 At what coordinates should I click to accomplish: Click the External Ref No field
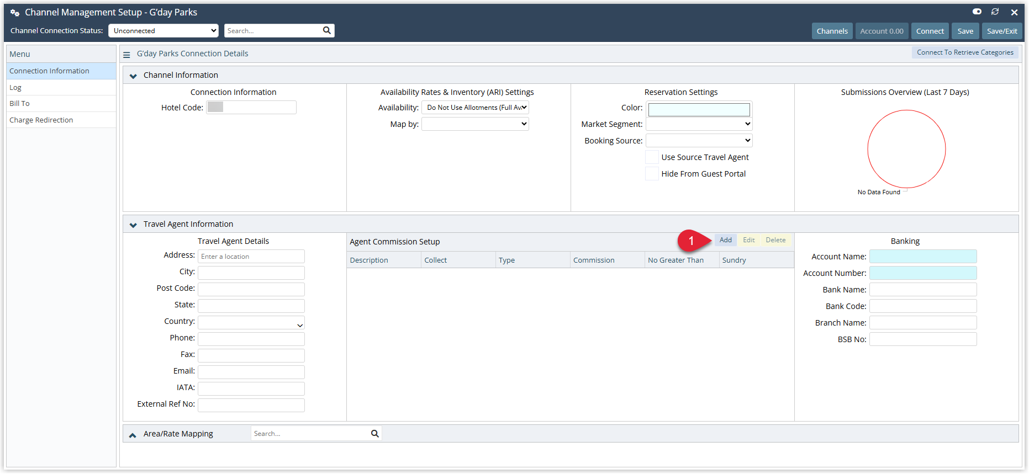pos(251,405)
